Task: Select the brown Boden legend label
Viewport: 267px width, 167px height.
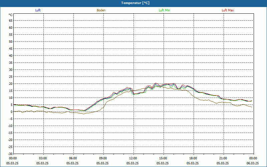Action: coord(101,10)
